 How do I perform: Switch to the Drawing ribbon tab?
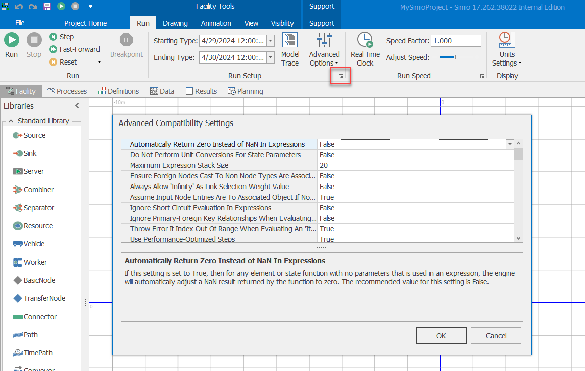[175, 23]
